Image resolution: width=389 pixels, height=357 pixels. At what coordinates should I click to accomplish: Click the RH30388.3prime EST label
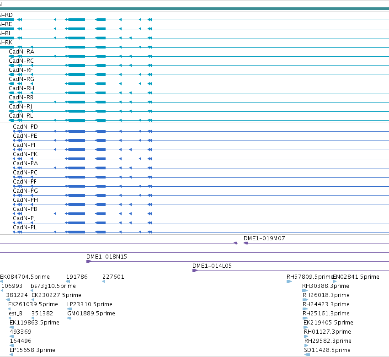point(325,286)
